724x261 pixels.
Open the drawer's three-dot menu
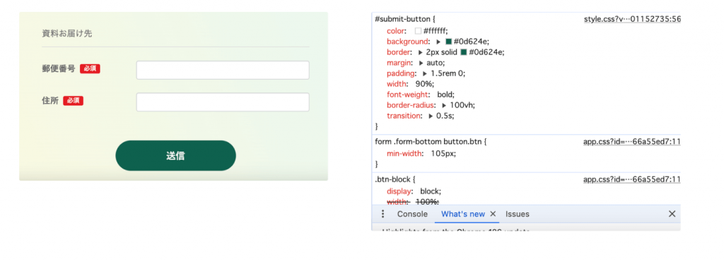383,214
